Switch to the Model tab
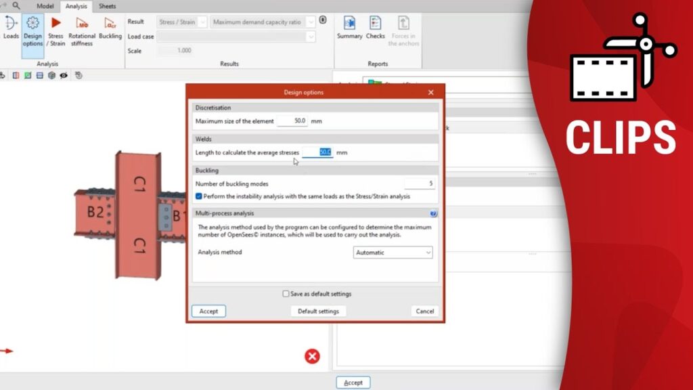Viewport: 693px width, 390px height. pyautogui.click(x=45, y=6)
